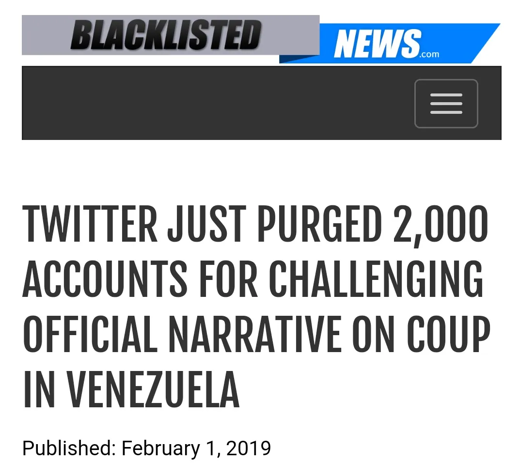
Task: Click the BLACKLISTED logo text
Action: (166, 35)
